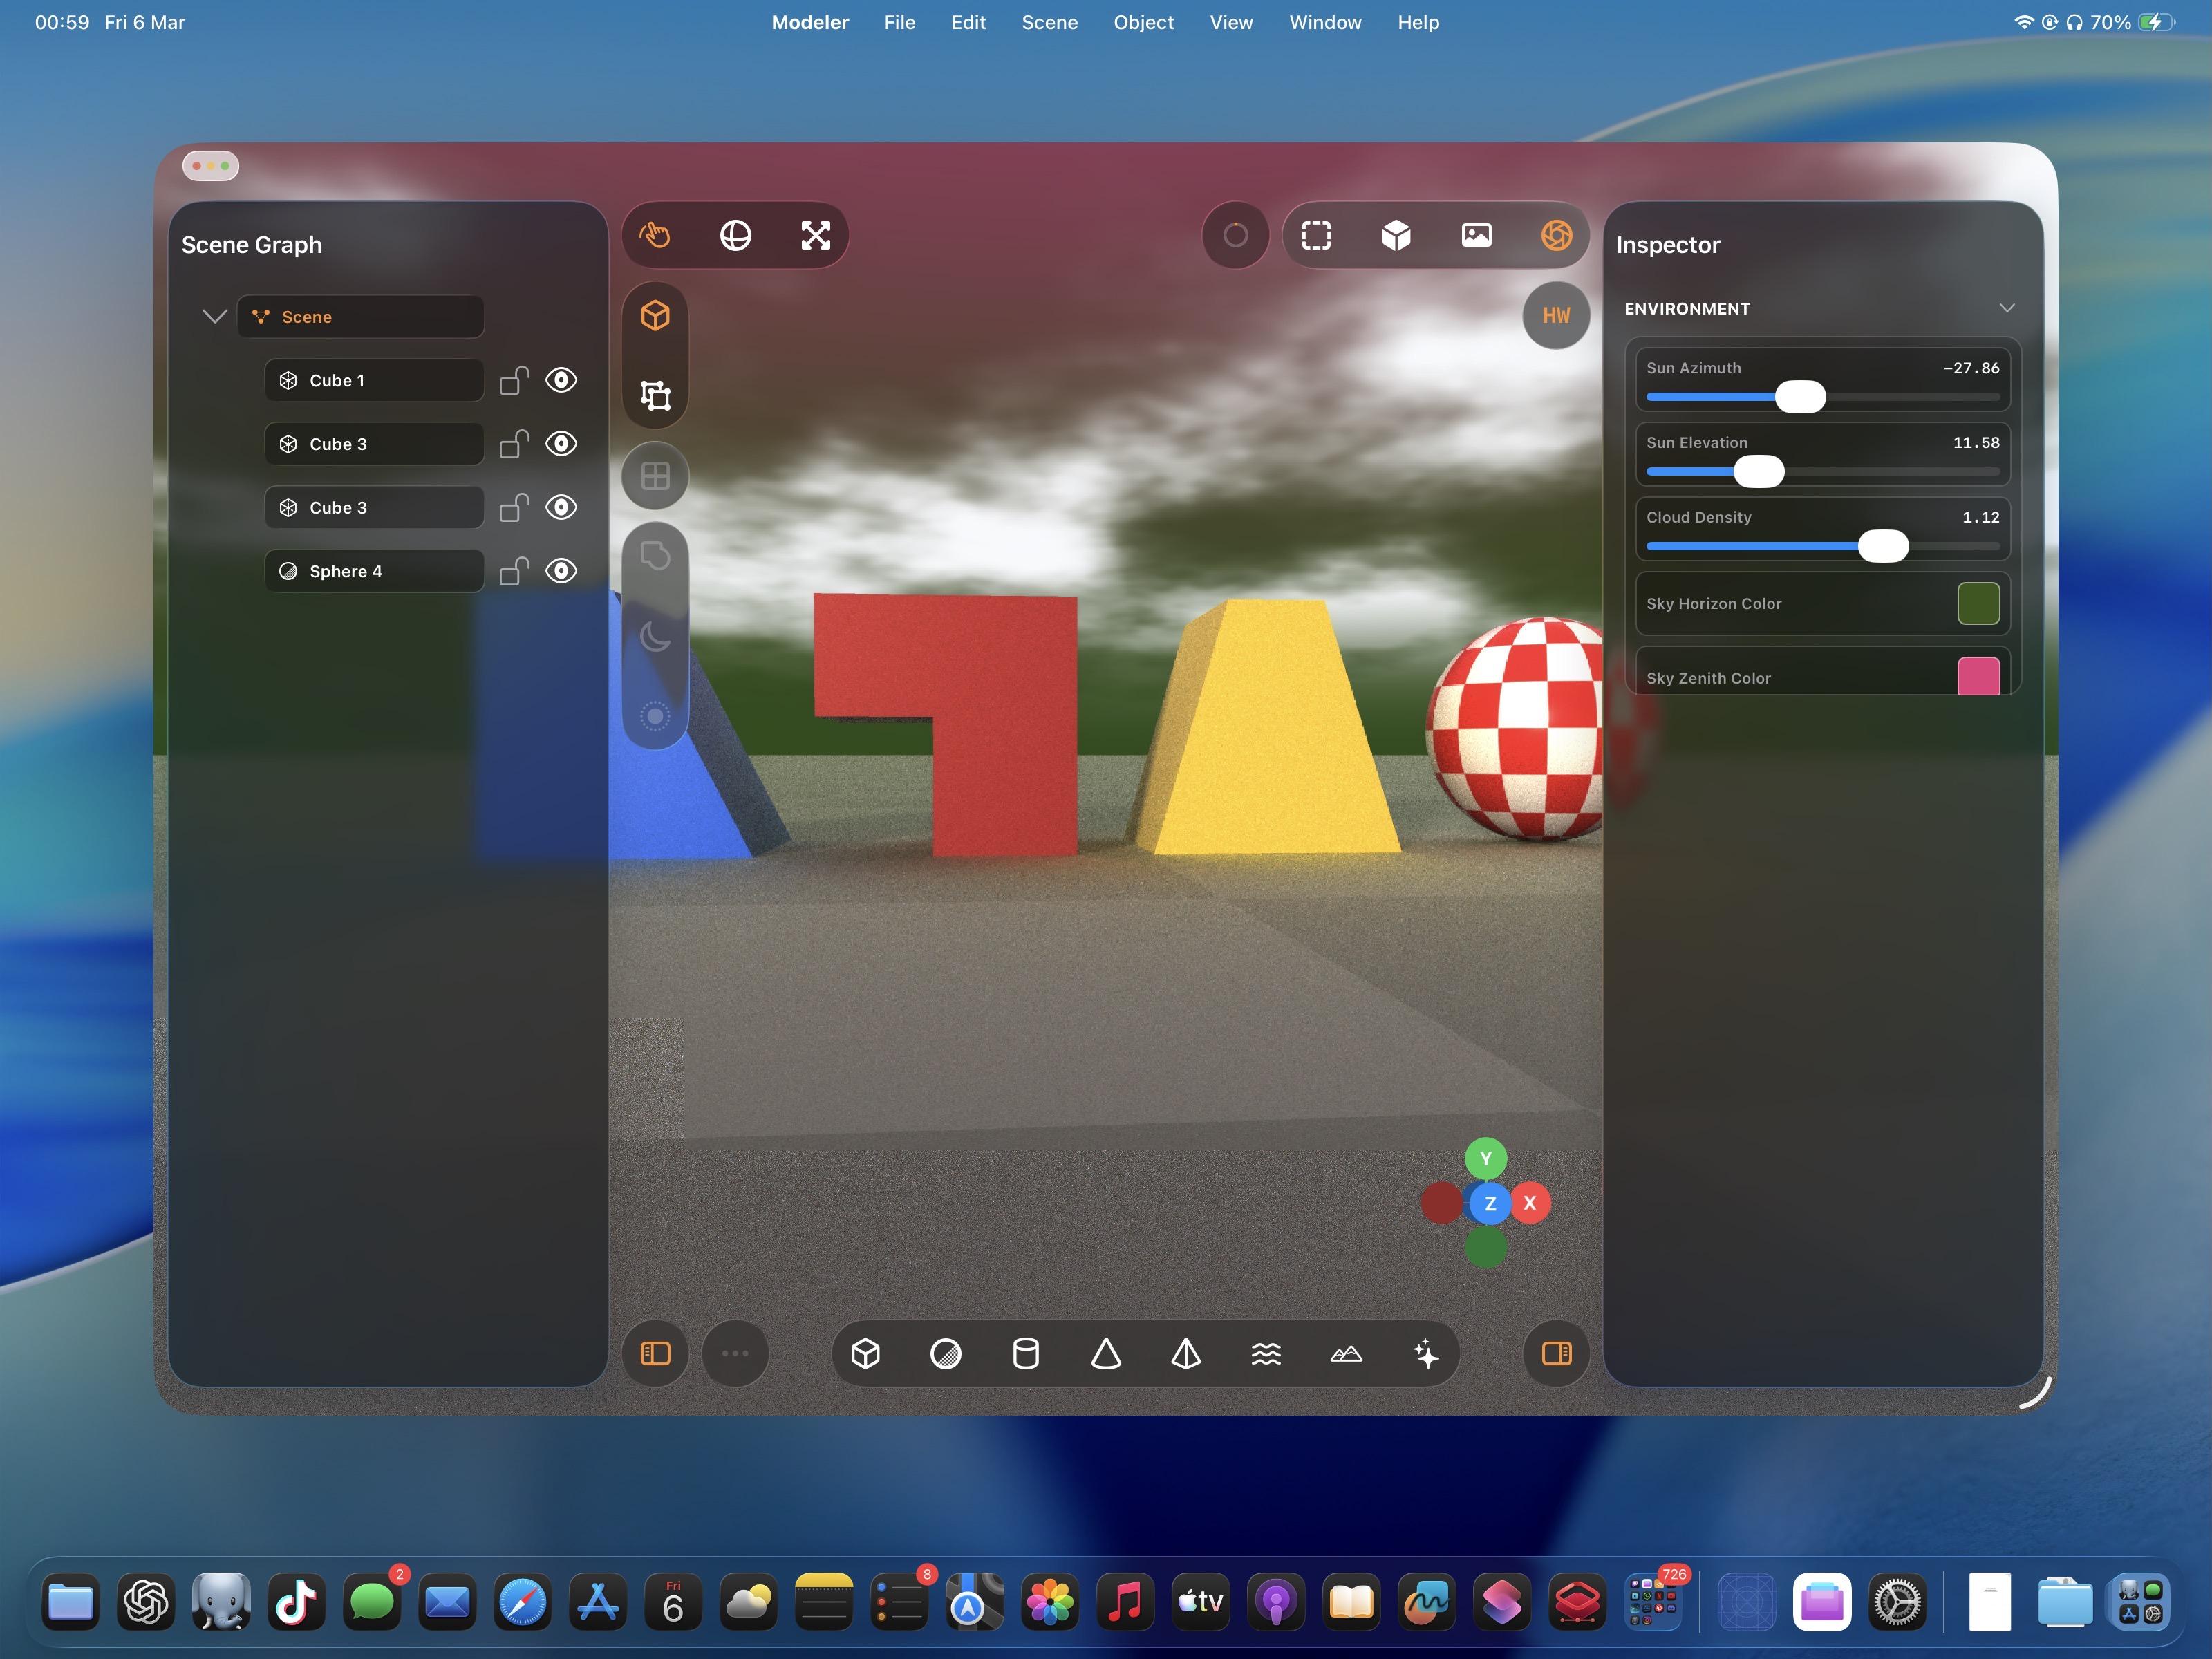Click the grid layout tool icon
The width and height of the screenshot is (2212, 1659).
point(655,476)
